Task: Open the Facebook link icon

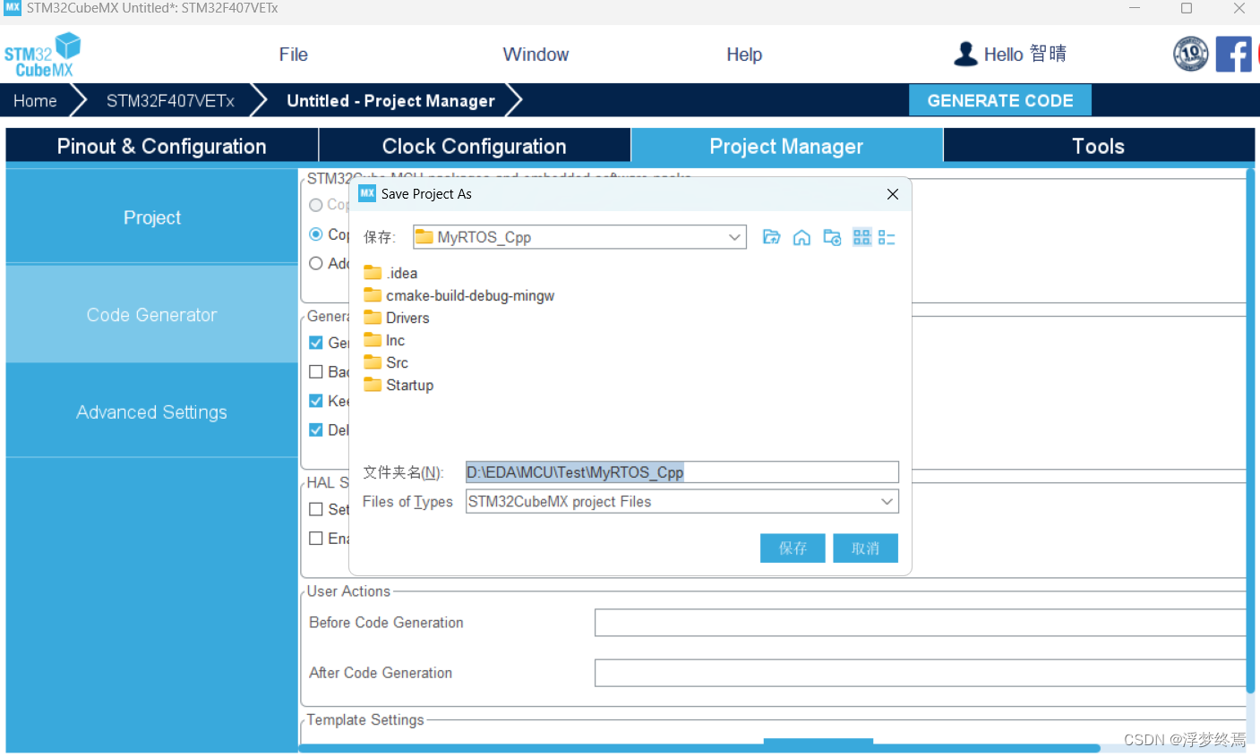Action: [x=1233, y=54]
